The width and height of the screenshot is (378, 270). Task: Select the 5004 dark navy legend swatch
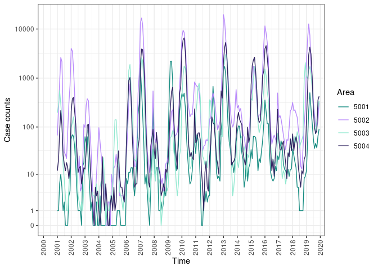coord(342,146)
